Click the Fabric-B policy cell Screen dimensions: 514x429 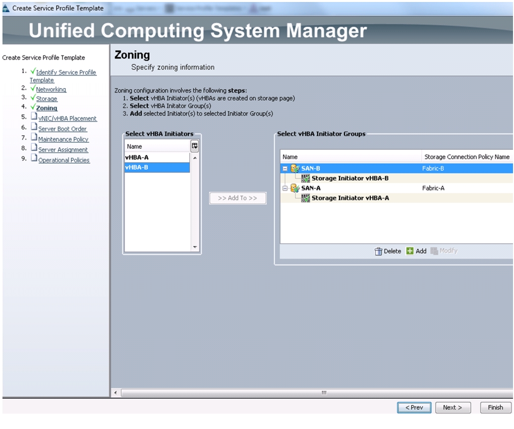pos(433,169)
